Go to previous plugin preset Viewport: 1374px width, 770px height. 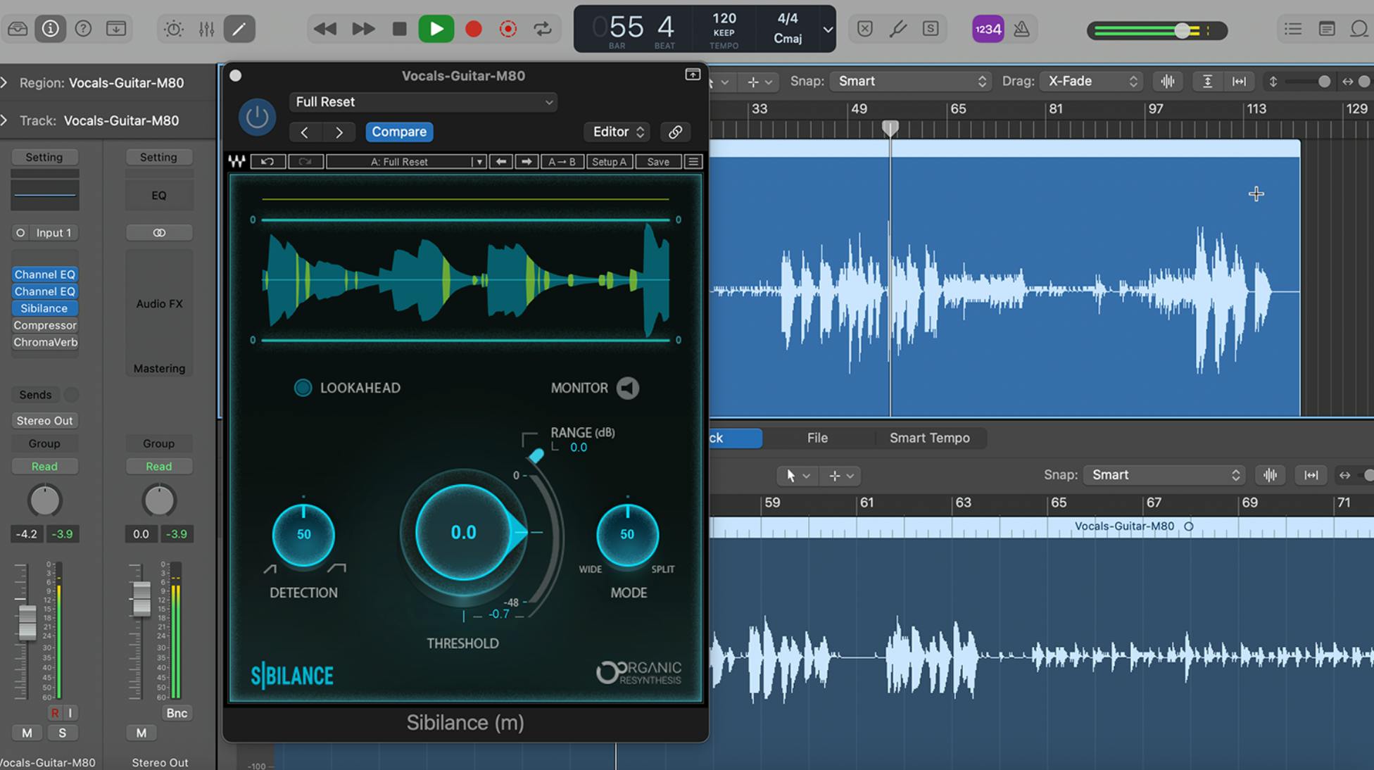coord(305,132)
